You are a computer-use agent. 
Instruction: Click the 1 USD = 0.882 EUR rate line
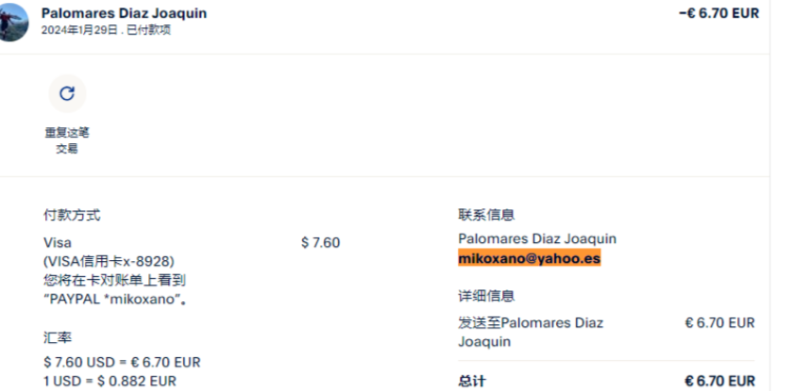(x=110, y=381)
